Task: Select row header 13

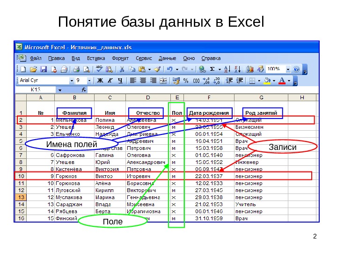Action: tap(21, 197)
